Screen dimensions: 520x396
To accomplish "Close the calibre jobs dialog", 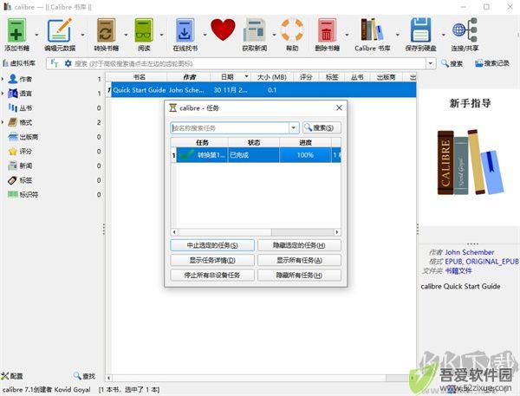I will point(339,107).
